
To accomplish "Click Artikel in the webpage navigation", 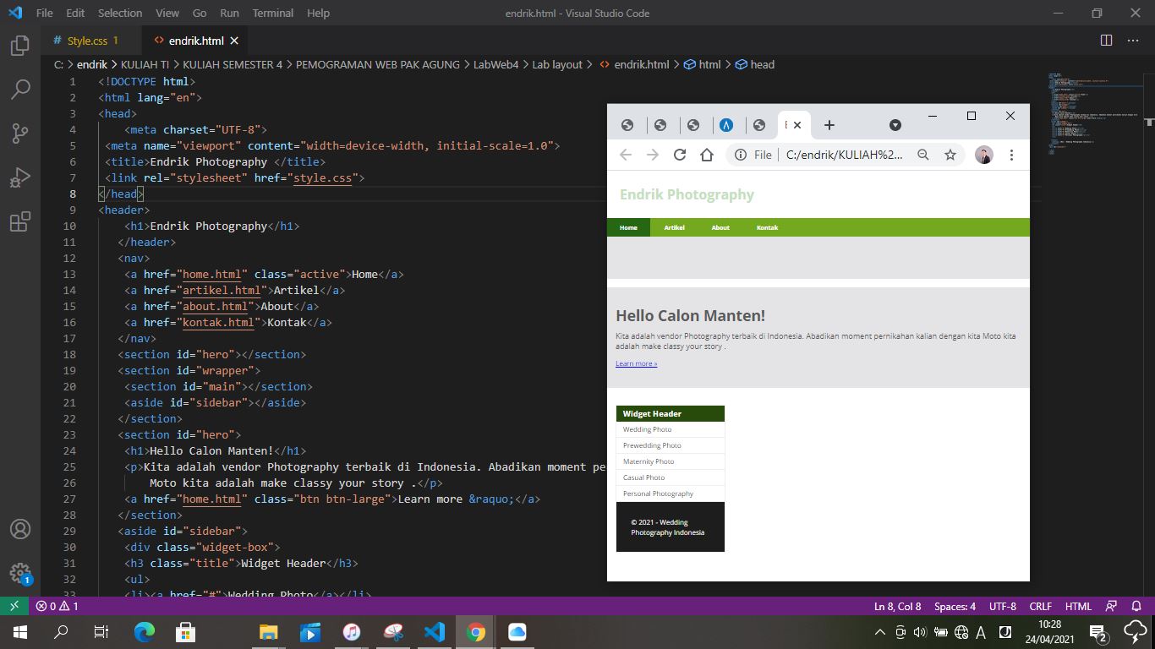I will pos(674,227).
